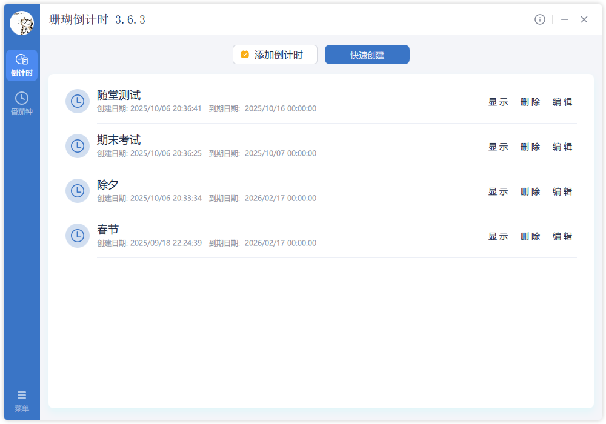Click the clock icon beside 春节

pos(78,236)
